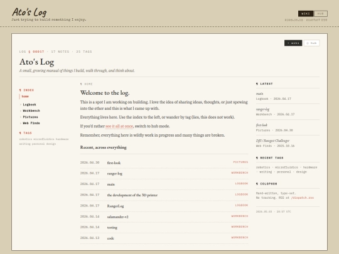
Task: Open Workbench in the index
Action: (x=31, y=110)
